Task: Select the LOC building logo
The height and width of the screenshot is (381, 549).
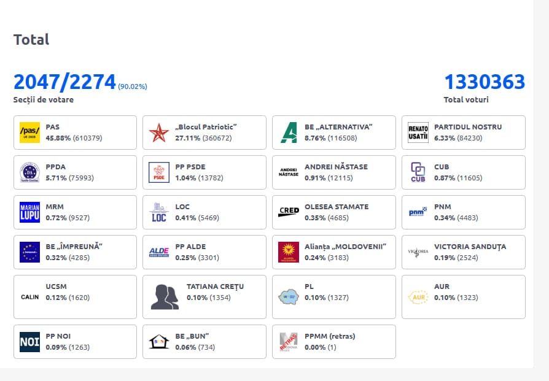Action: click(159, 212)
